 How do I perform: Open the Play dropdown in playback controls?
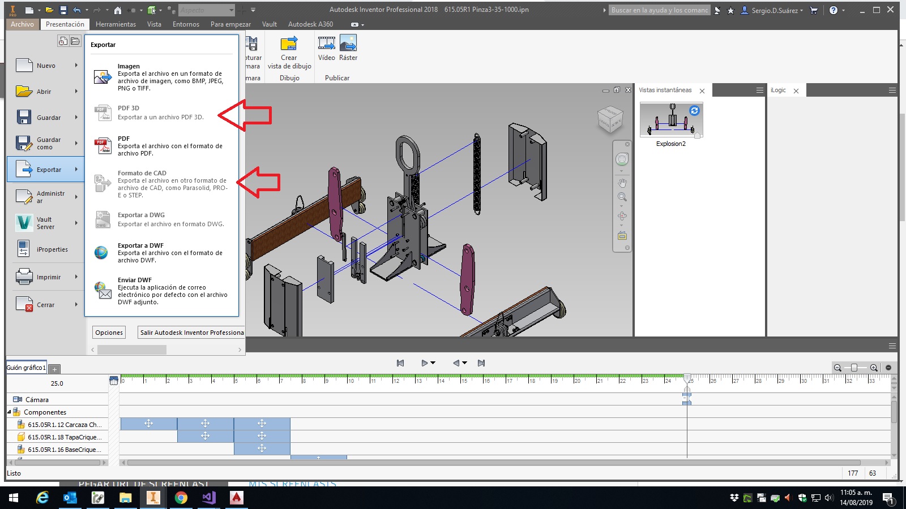click(434, 363)
